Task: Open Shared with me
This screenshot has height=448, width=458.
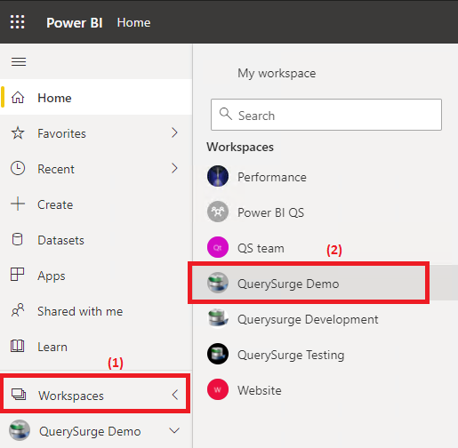Action: coord(96,311)
